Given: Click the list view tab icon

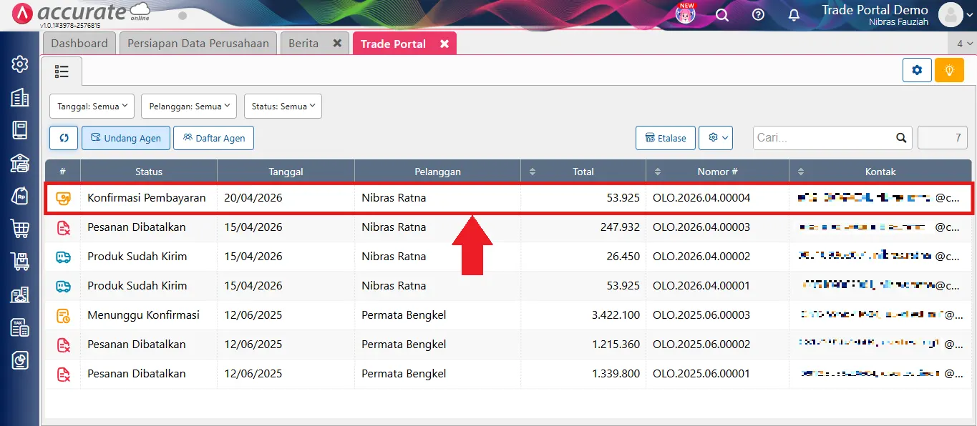Looking at the screenshot, I should [62, 71].
